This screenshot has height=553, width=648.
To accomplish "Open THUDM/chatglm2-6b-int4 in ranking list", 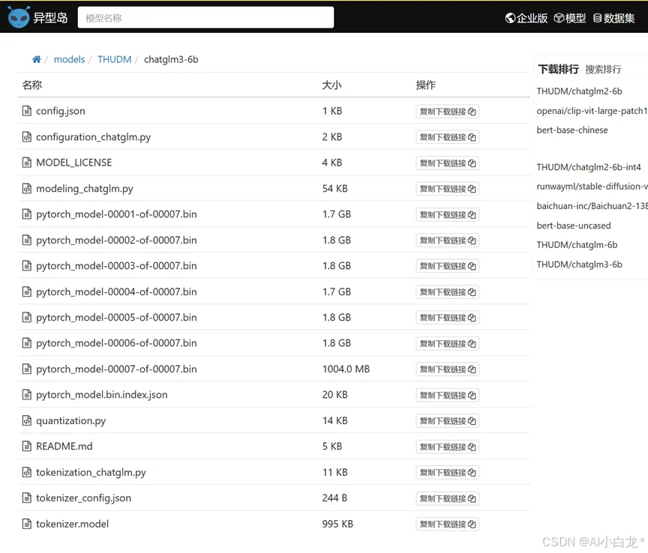I will tap(589, 167).
